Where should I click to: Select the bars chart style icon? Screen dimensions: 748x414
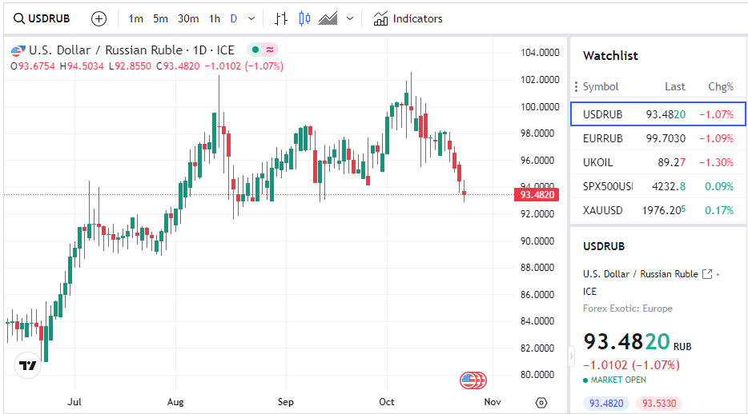click(x=280, y=18)
